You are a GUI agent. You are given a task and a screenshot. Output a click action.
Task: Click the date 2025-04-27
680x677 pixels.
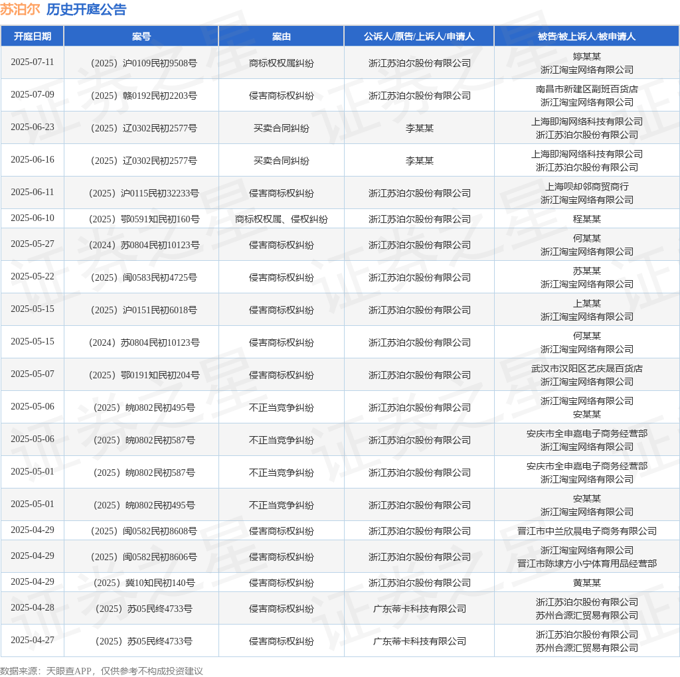[x=33, y=640]
